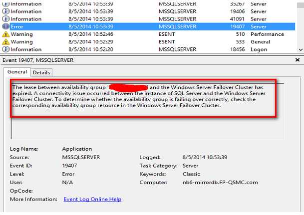Click the Keywords value Classic
The width and height of the screenshot is (304, 215).
point(191,174)
